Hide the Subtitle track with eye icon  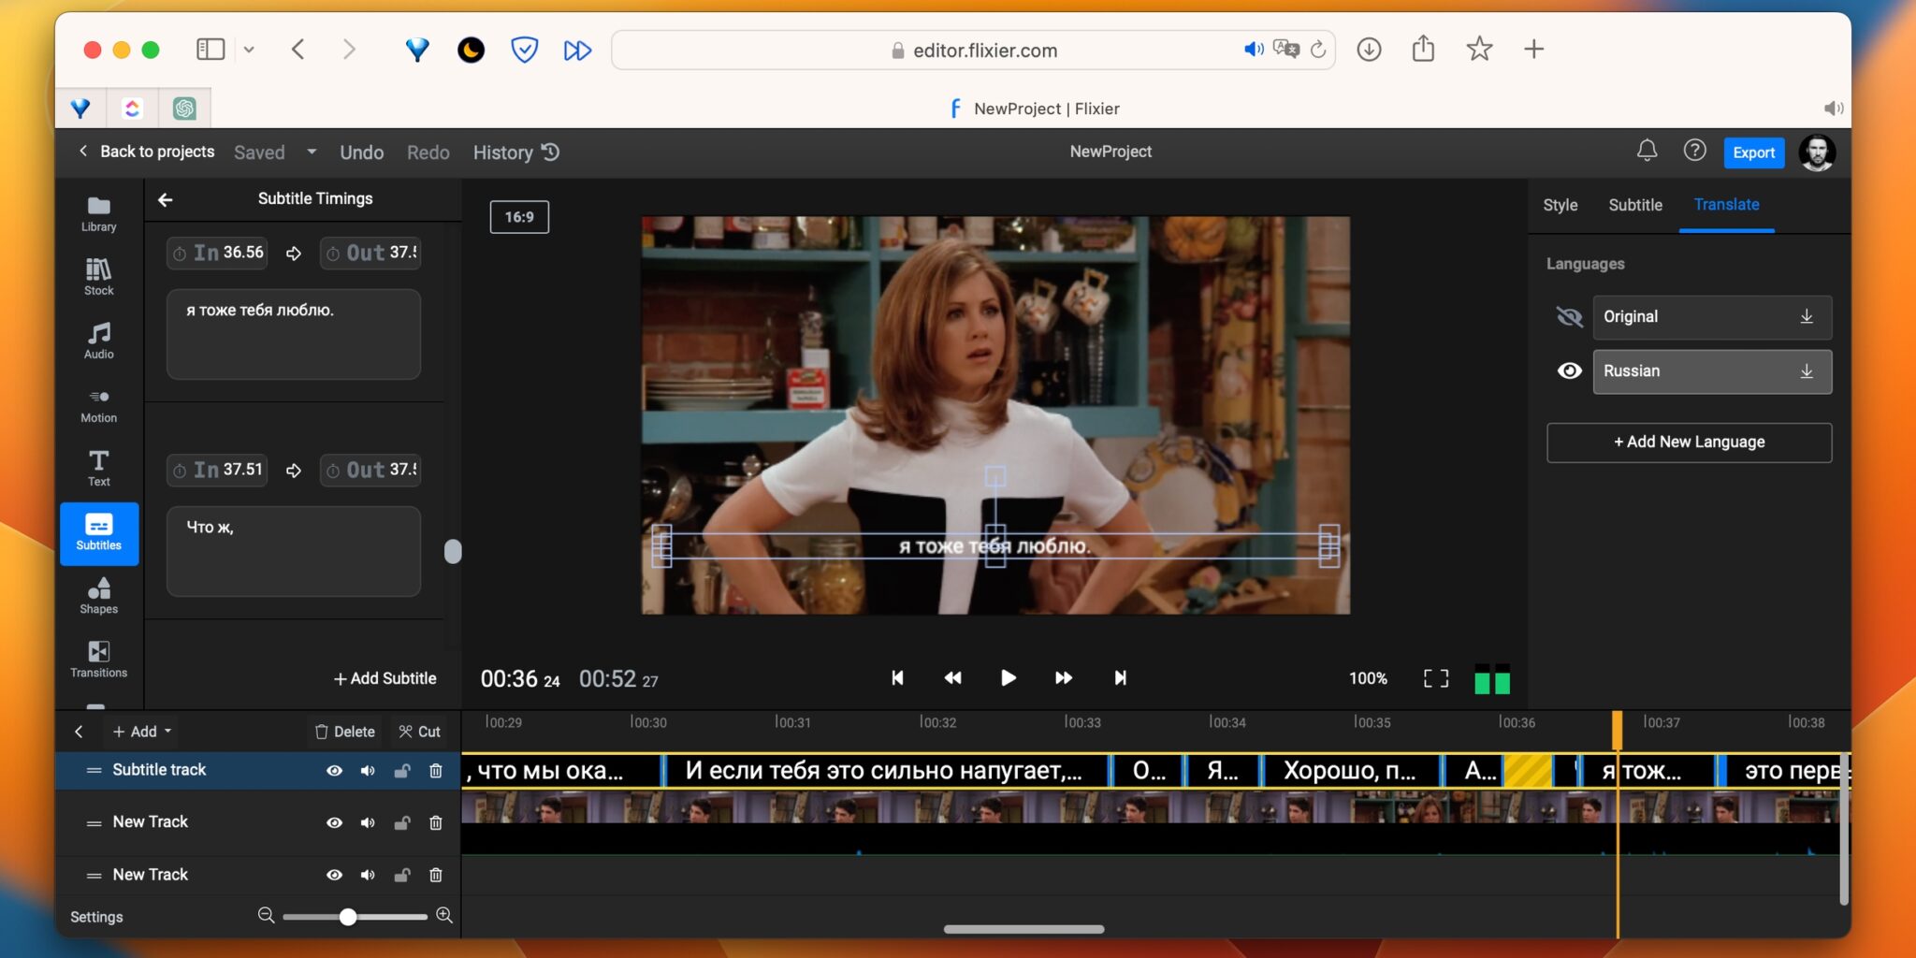pyautogui.click(x=334, y=771)
